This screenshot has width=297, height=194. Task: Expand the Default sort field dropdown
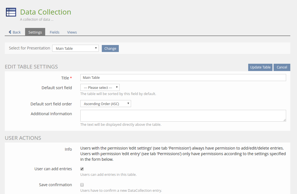100,87
